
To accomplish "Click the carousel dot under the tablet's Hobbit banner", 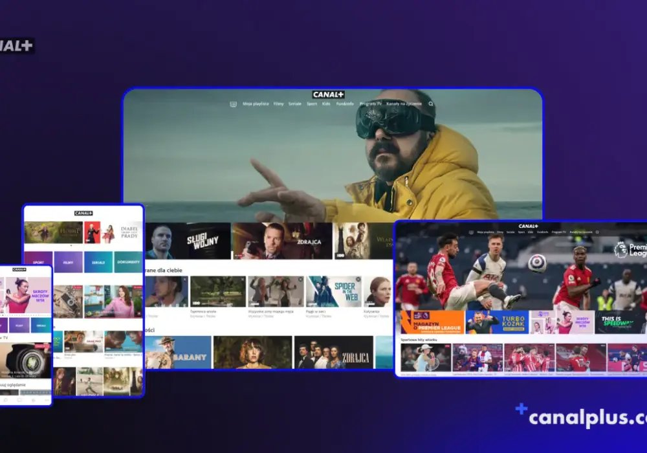I will coord(71,245).
